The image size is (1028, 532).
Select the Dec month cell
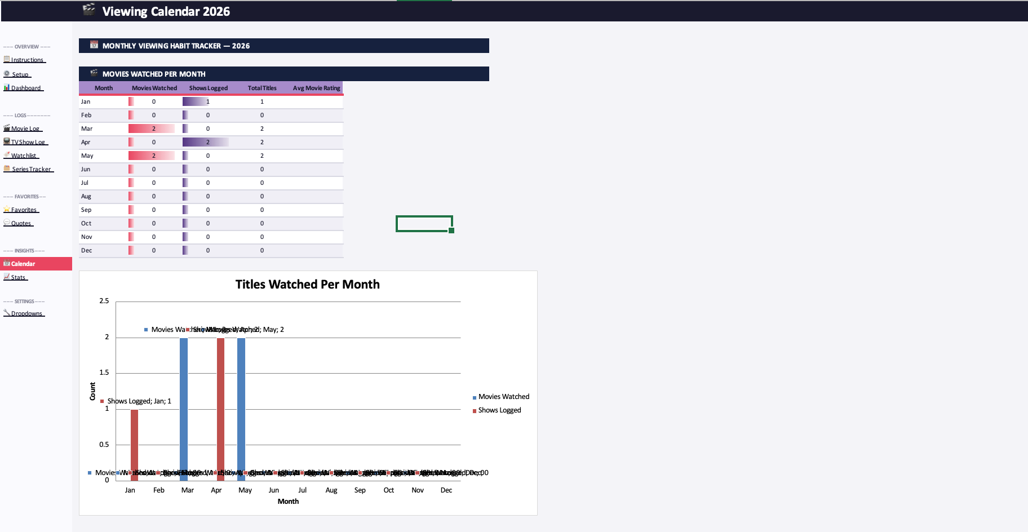[104, 250]
